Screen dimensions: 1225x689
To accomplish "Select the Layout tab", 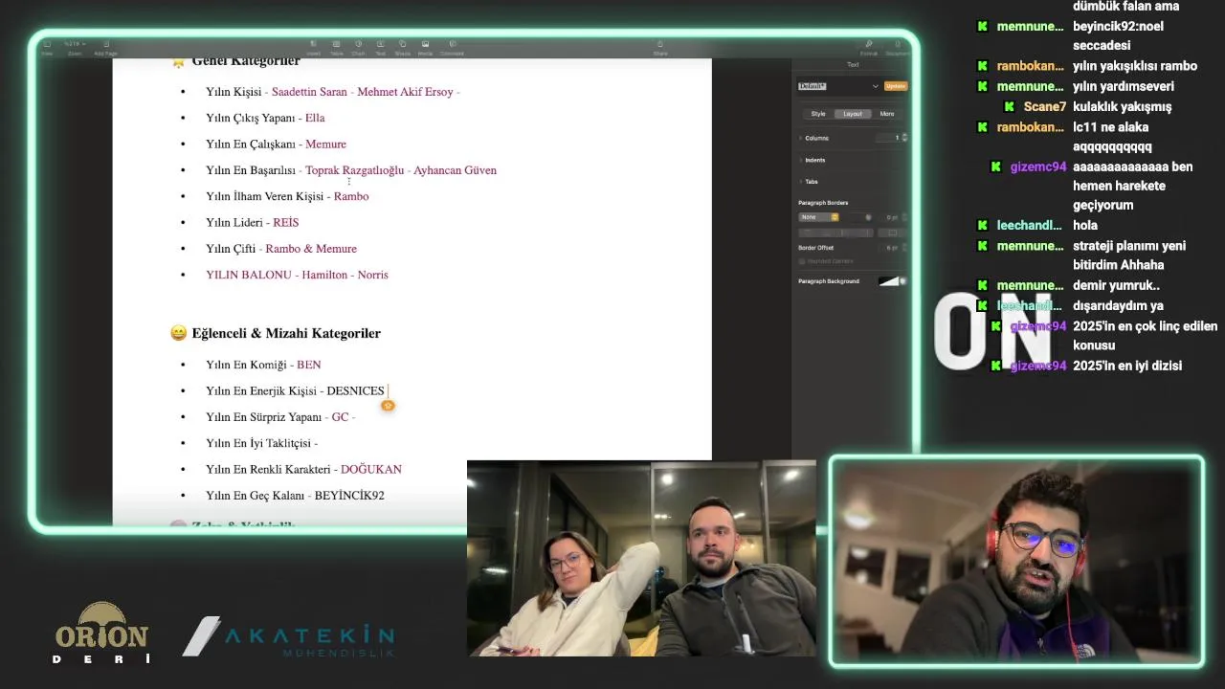I will click(853, 114).
